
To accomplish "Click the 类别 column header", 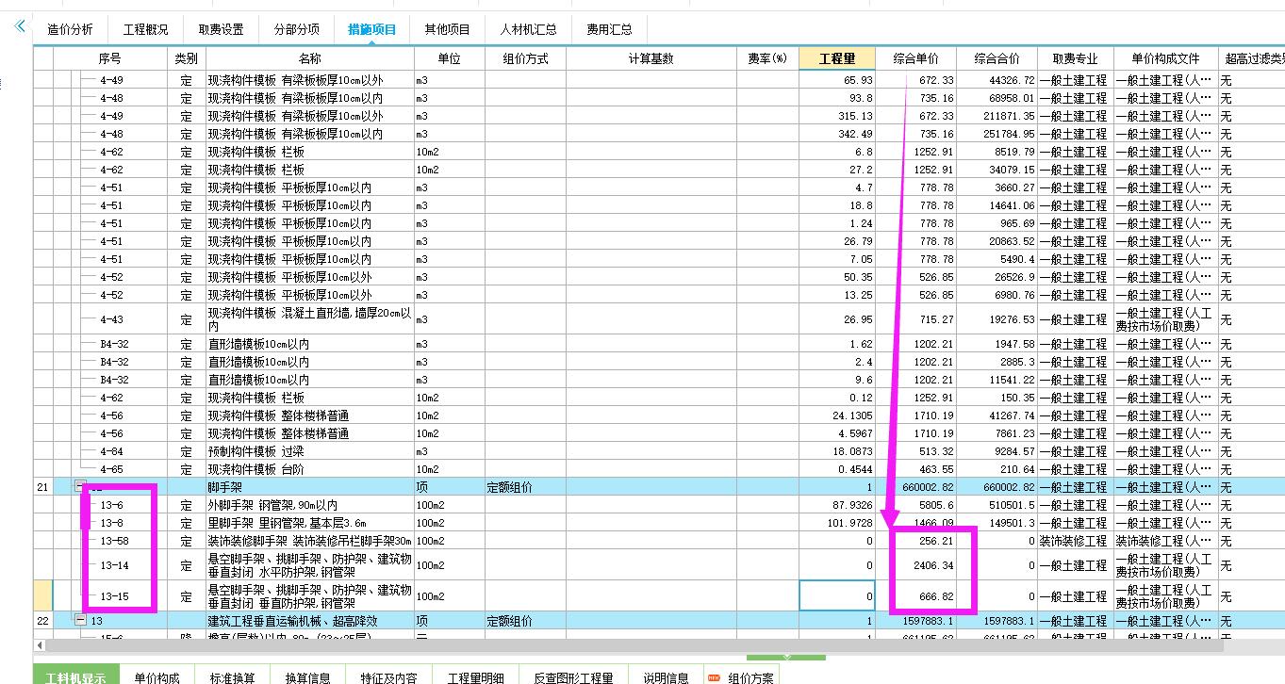I will 187,58.
